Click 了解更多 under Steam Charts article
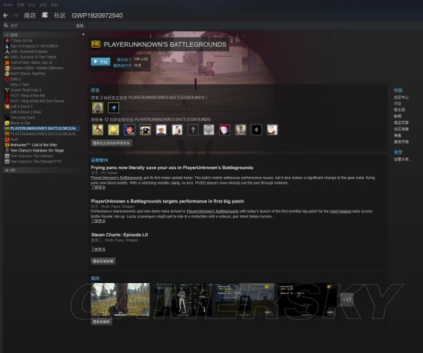The image size is (423, 353). [x=98, y=249]
